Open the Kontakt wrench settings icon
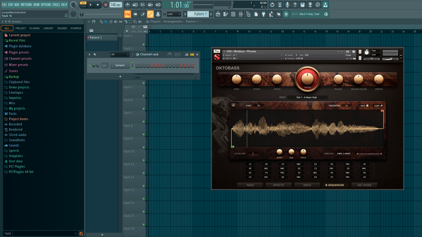Screen dimensions: 422x237 click(217, 51)
